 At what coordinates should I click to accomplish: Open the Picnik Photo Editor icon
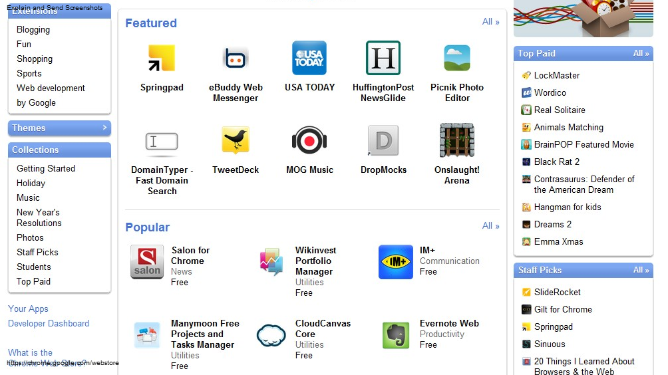456,58
